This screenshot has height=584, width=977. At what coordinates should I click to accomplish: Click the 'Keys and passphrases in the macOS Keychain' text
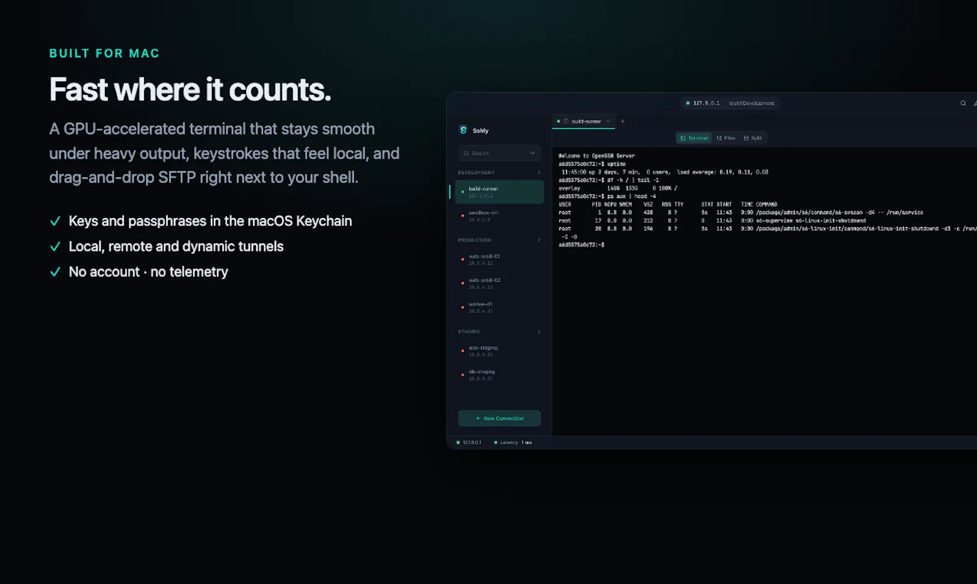coord(211,221)
